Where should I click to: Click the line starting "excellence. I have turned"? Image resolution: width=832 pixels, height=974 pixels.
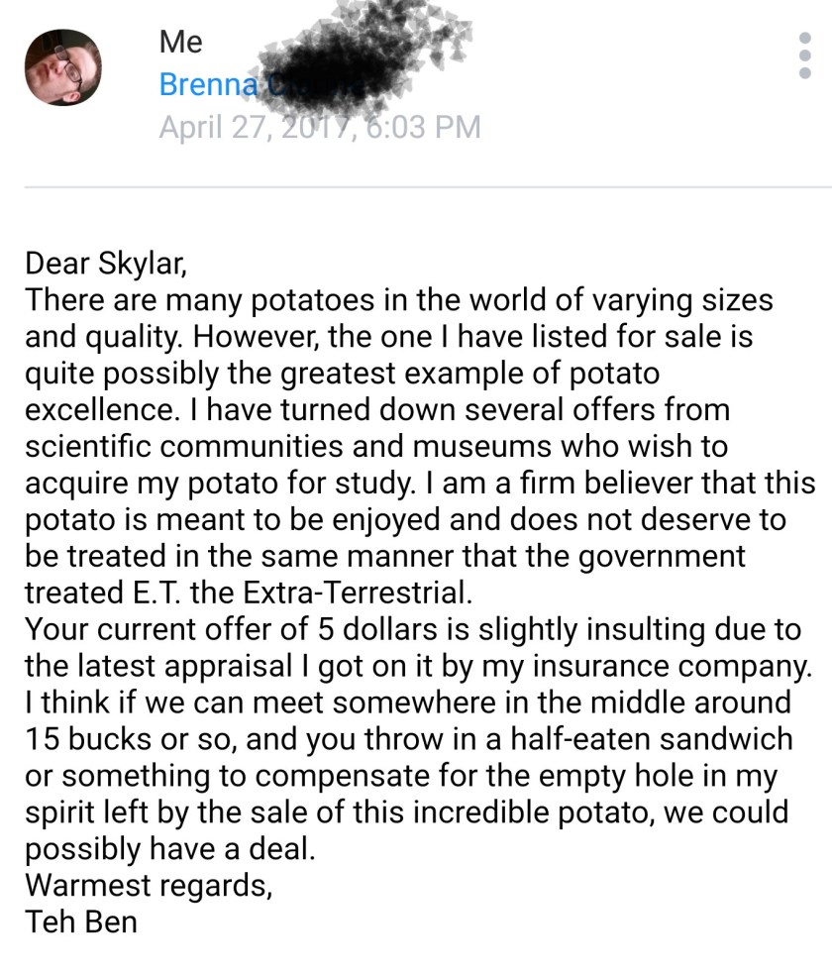[376, 411]
